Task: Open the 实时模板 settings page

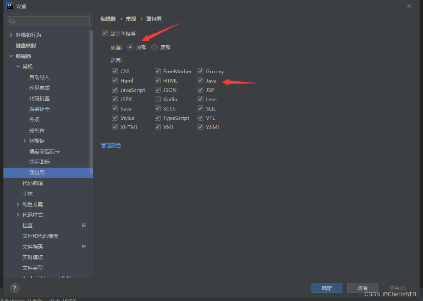Action: (33, 257)
